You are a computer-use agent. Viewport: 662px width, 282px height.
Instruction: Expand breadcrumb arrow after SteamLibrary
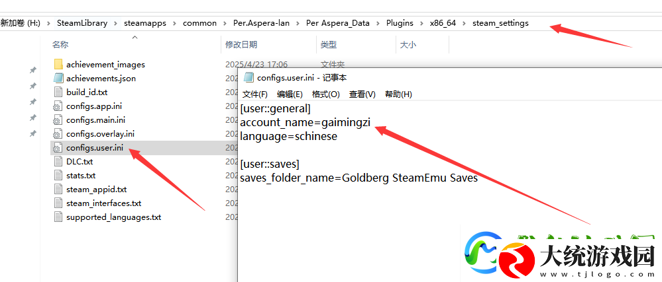(x=116, y=24)
